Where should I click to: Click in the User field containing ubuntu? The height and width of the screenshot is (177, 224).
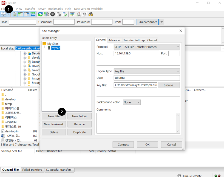pyautogui.click(x=147, y=78)
